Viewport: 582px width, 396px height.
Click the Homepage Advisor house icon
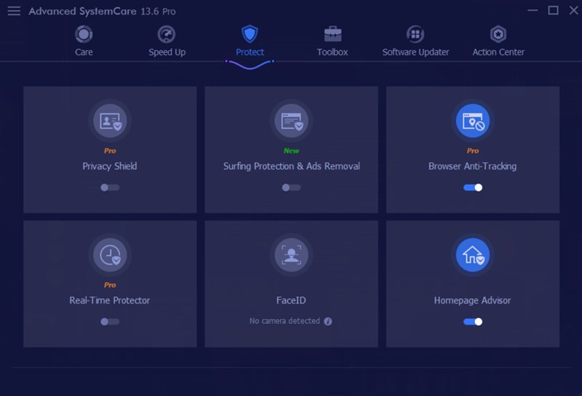[x=472, y=255]
